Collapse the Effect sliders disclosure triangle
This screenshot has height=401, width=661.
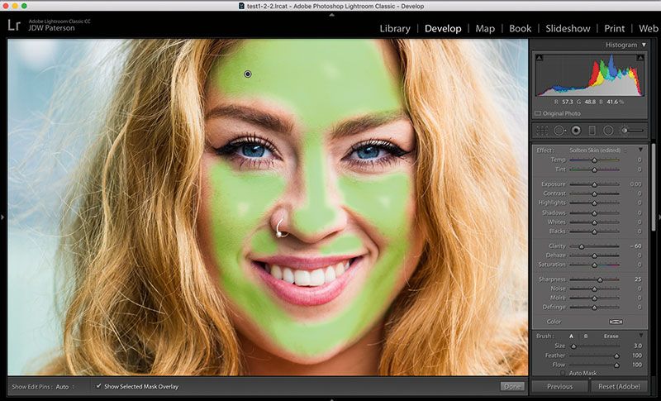640,150
